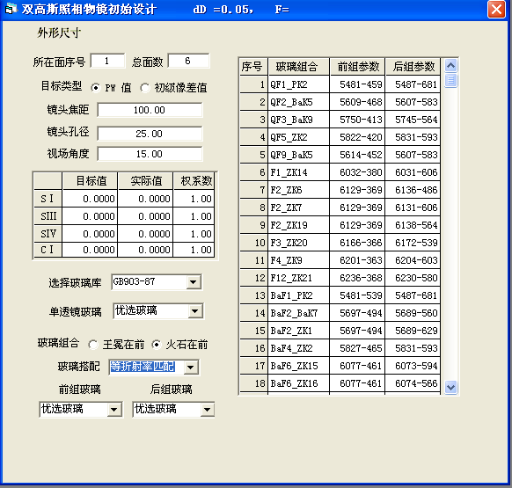512x488 pixels.
Task: Select the QF1_PK2 row in glass table
Action: 340,84
